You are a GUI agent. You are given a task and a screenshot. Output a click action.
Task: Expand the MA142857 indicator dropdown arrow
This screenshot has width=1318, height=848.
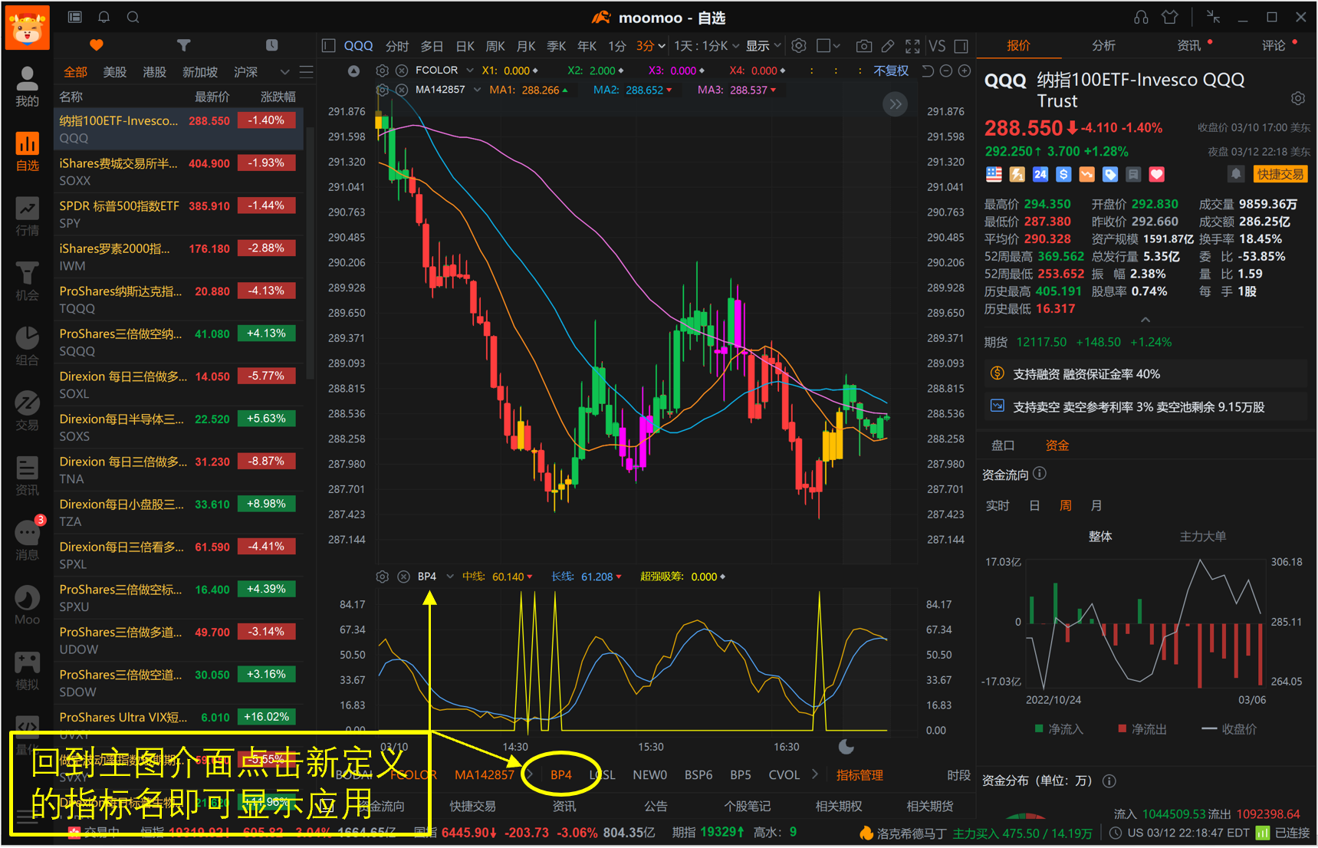(477, 90)
